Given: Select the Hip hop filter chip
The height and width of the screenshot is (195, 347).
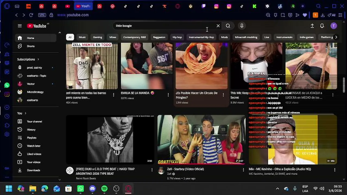Looking at the screenshot, I should coord(177,37).
